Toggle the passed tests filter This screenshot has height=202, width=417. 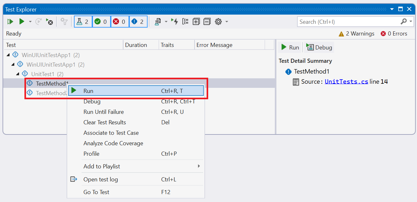point(101,22)
